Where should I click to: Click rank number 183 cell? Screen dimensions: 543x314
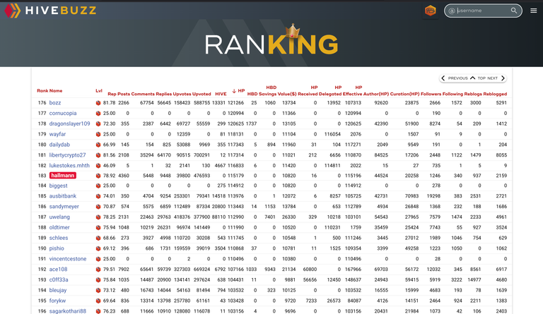(42, 176)
